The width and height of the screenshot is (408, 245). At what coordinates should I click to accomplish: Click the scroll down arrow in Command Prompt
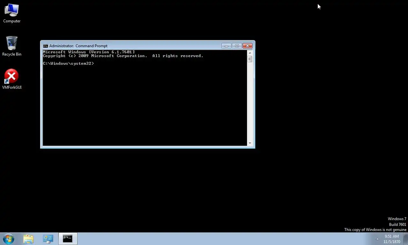250,143
